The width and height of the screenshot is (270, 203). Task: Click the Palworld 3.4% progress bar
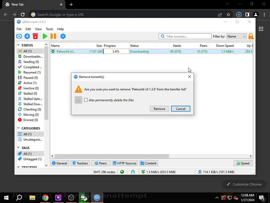click(x=116, y=51)
